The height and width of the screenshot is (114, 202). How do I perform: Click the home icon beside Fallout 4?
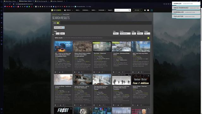(x=65, y=10)
